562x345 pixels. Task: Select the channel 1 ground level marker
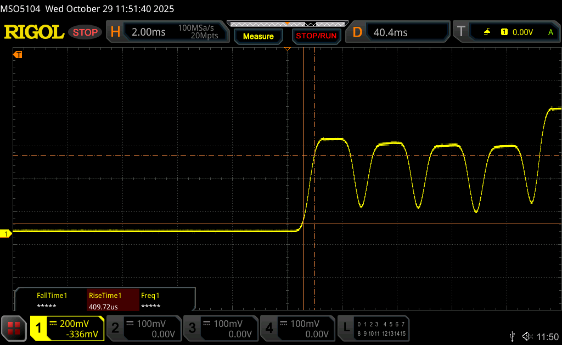tap(7, 234)
